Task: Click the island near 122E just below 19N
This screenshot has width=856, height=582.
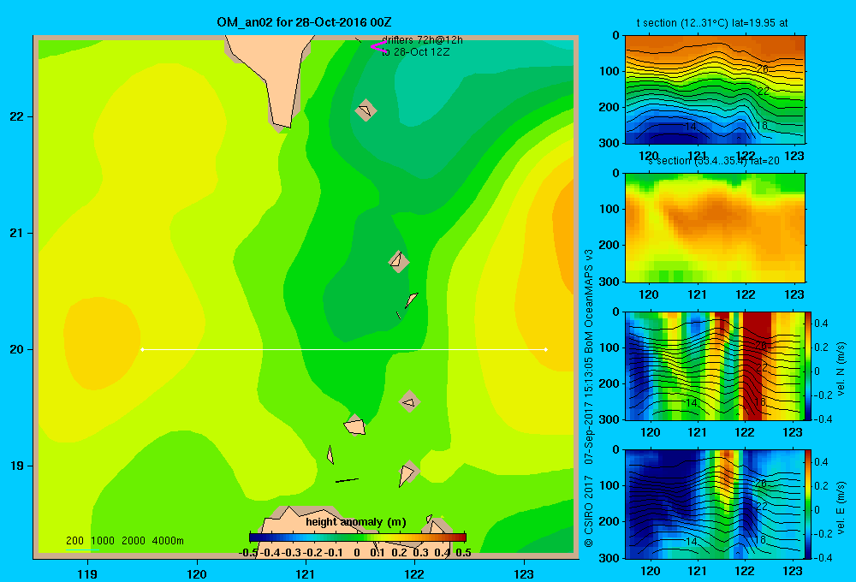Action: [407, 473]
